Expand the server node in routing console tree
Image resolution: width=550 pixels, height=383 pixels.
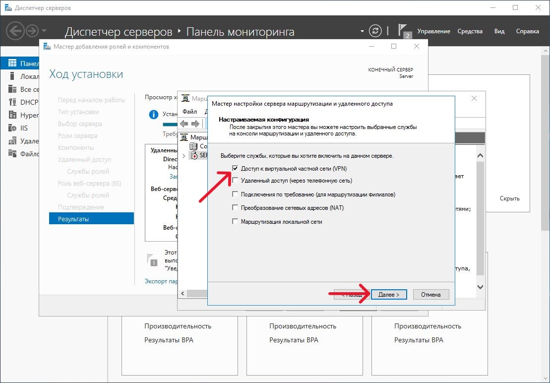point(184,156)
